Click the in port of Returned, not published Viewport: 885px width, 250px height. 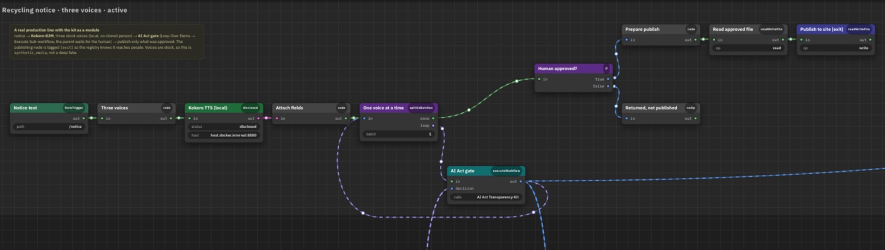click(x=626, y=118)
